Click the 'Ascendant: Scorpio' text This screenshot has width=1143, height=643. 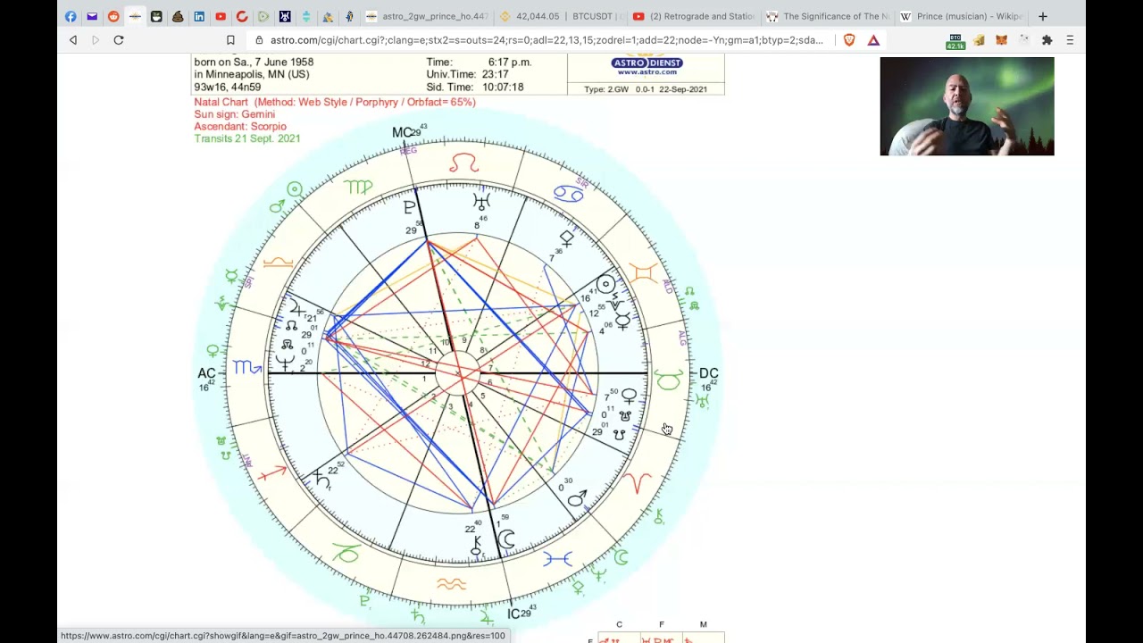240,127
